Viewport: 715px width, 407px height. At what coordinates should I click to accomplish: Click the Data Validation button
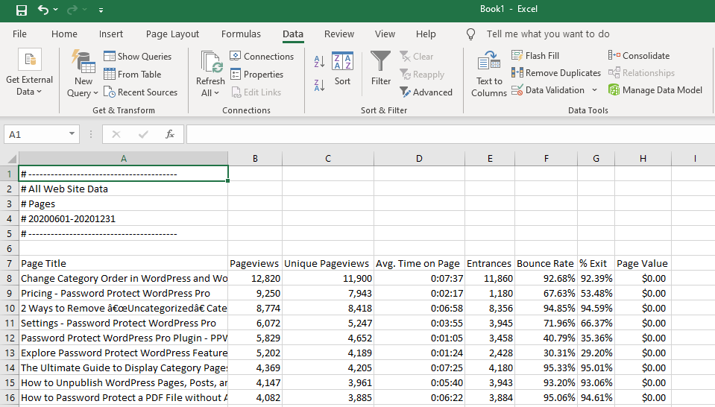[548, 90]
